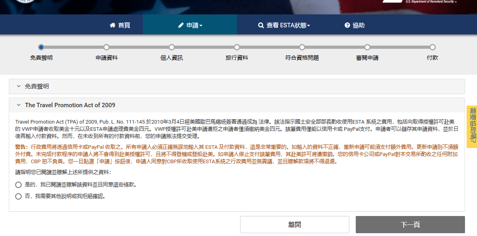This screenshot has width=477, height=236.
Task: Click the 離開 exit button
Action: click(x=295, y=225)
